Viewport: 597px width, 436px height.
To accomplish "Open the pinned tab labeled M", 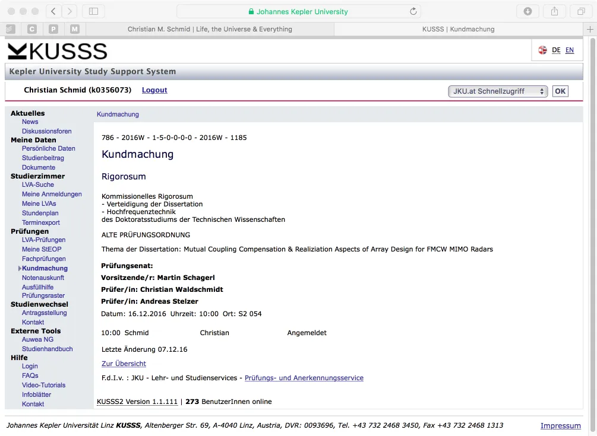I will (75, 29).
